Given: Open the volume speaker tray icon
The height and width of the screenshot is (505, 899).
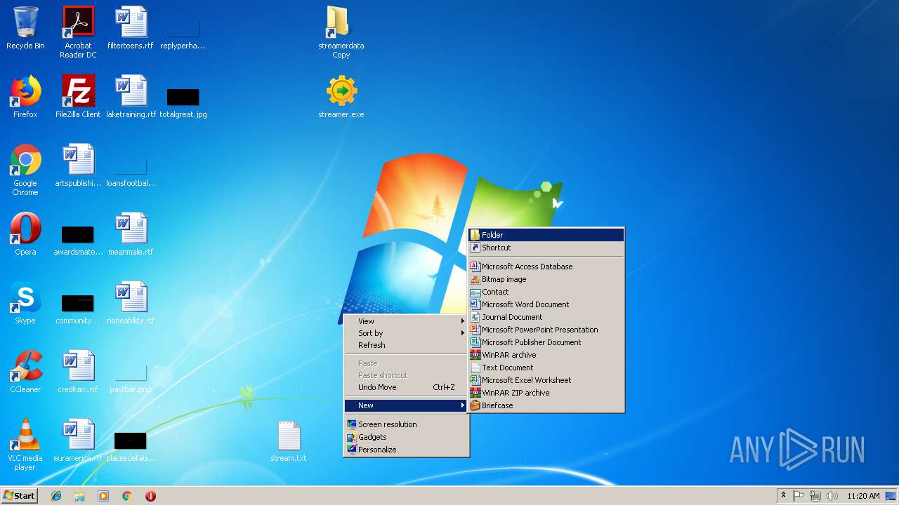Looking at the screenshot, I should [832, 496].
